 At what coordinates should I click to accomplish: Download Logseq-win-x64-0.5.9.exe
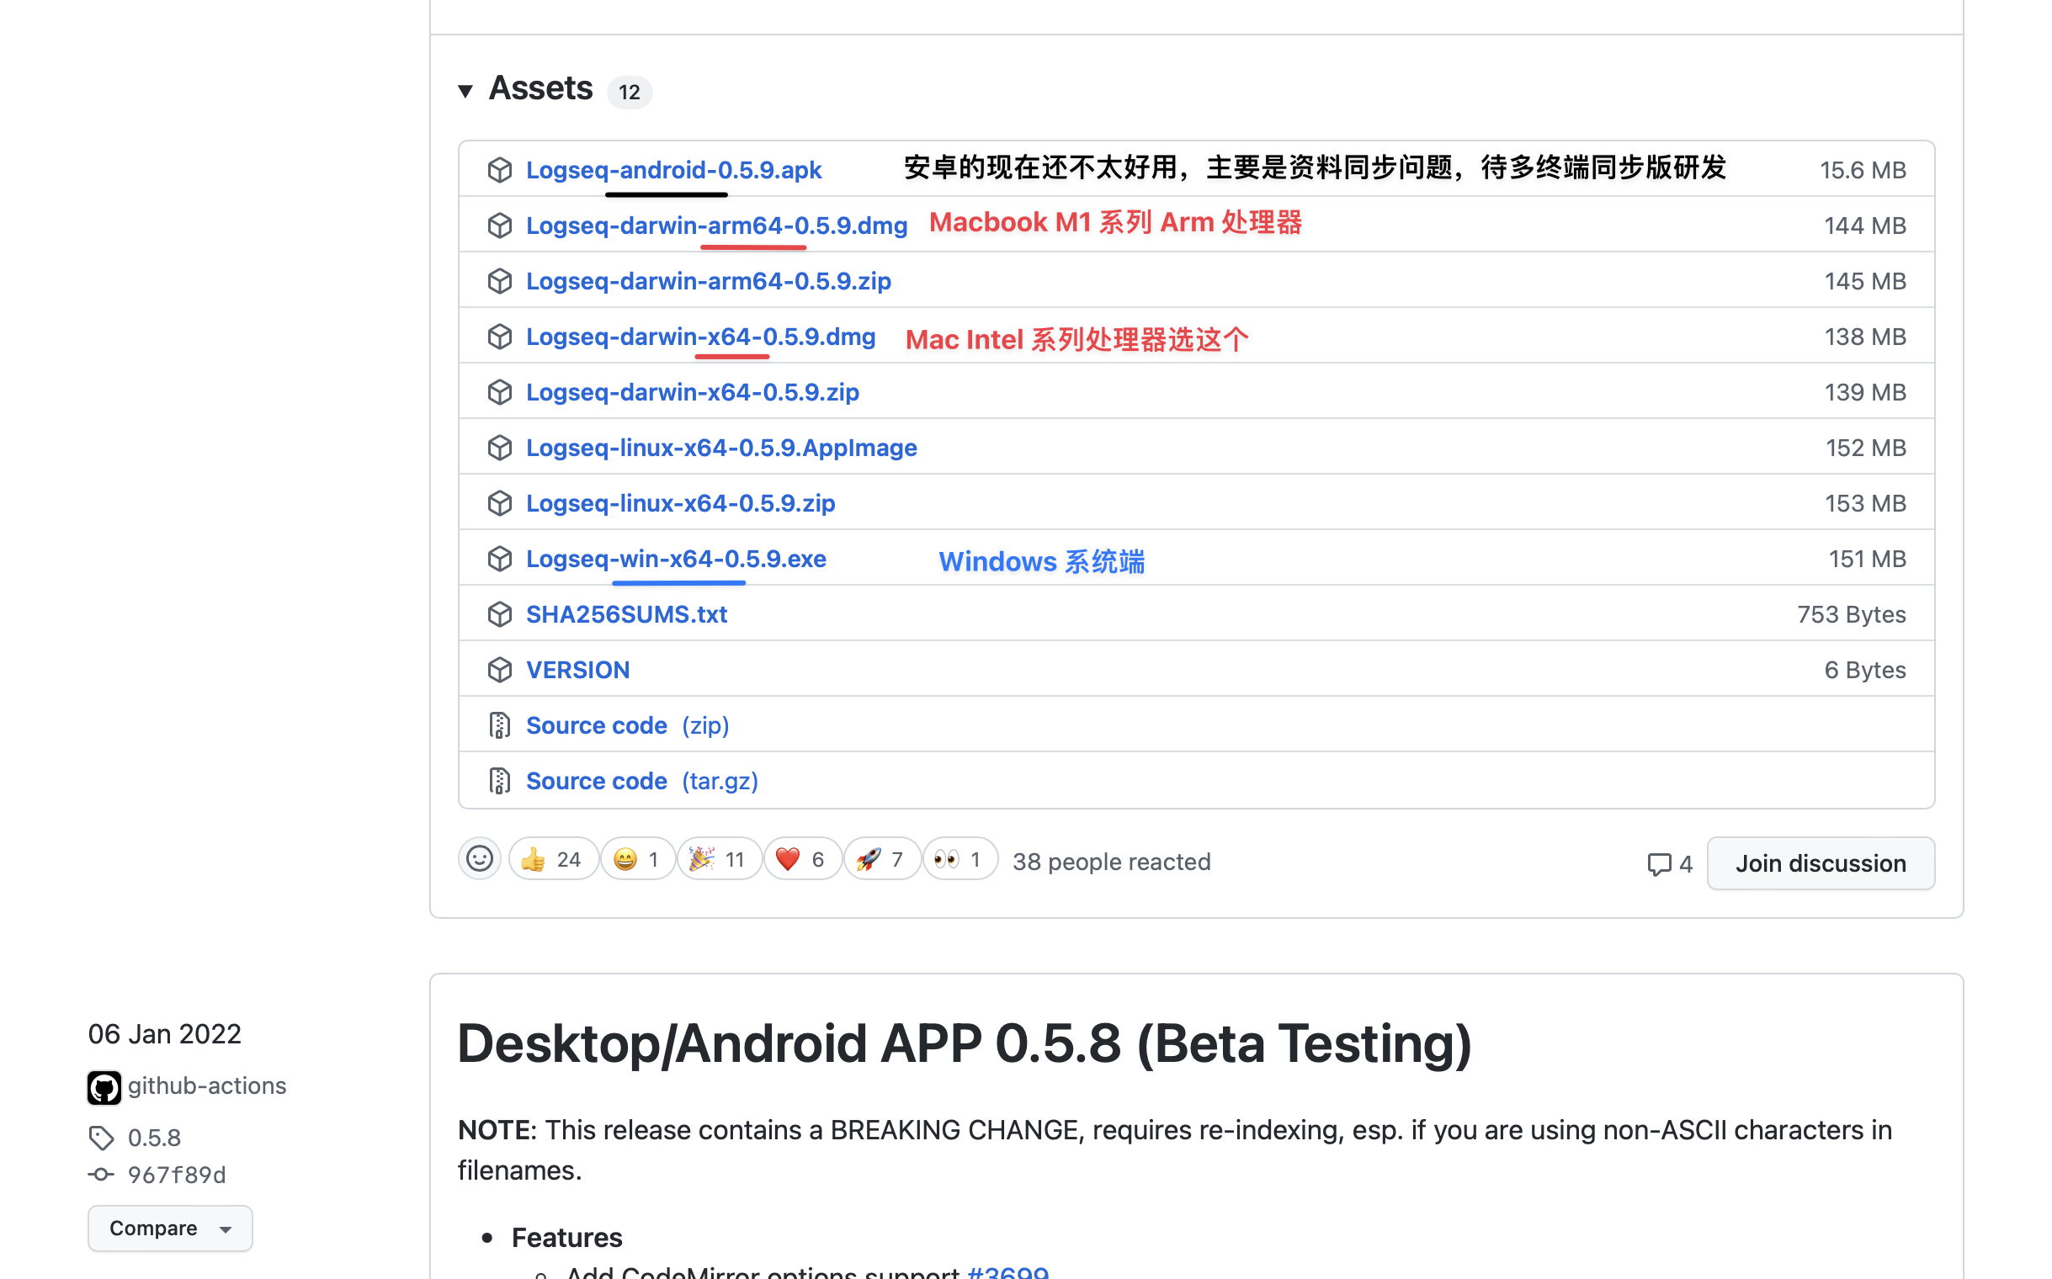click(676, 559)
